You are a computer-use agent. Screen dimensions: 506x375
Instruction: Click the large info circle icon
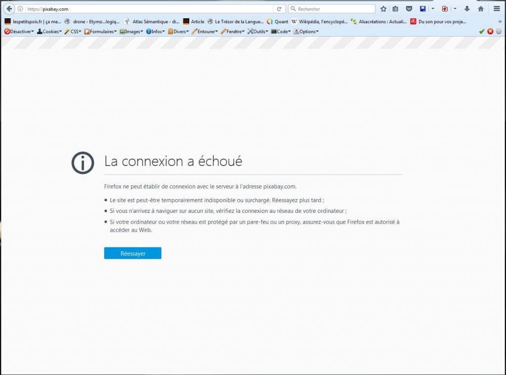click(x=83, y=163)
